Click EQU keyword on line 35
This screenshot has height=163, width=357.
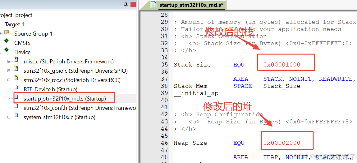(x=239, y=65)
